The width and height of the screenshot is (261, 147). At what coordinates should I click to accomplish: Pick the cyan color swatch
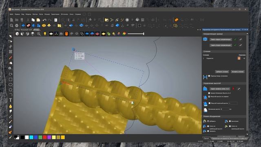tap(31, 137)
